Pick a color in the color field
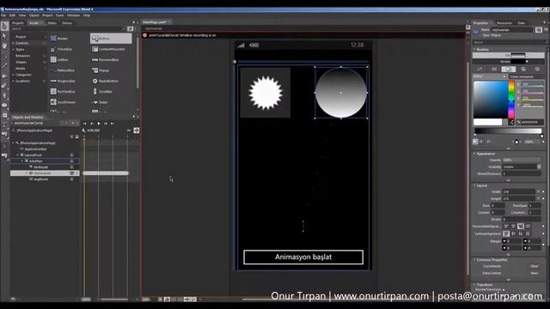The height and width of the screenshot is (309, 550). coord(491,100)
